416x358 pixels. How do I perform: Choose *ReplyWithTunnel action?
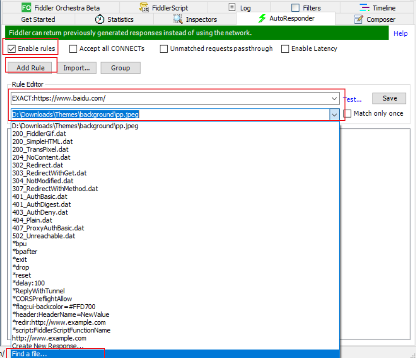pyautogui.click(x=175, y=291)
